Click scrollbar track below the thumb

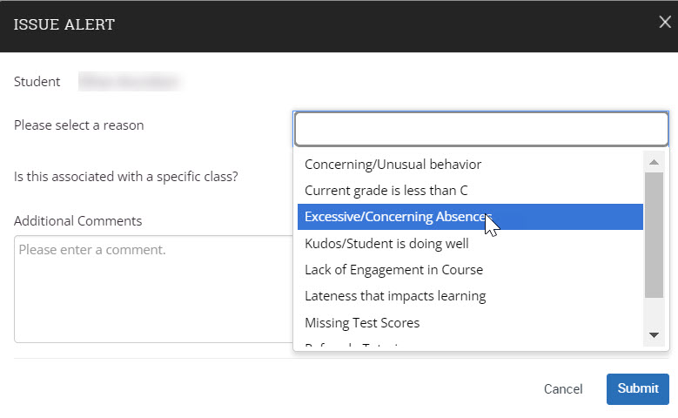pos(654,312)
